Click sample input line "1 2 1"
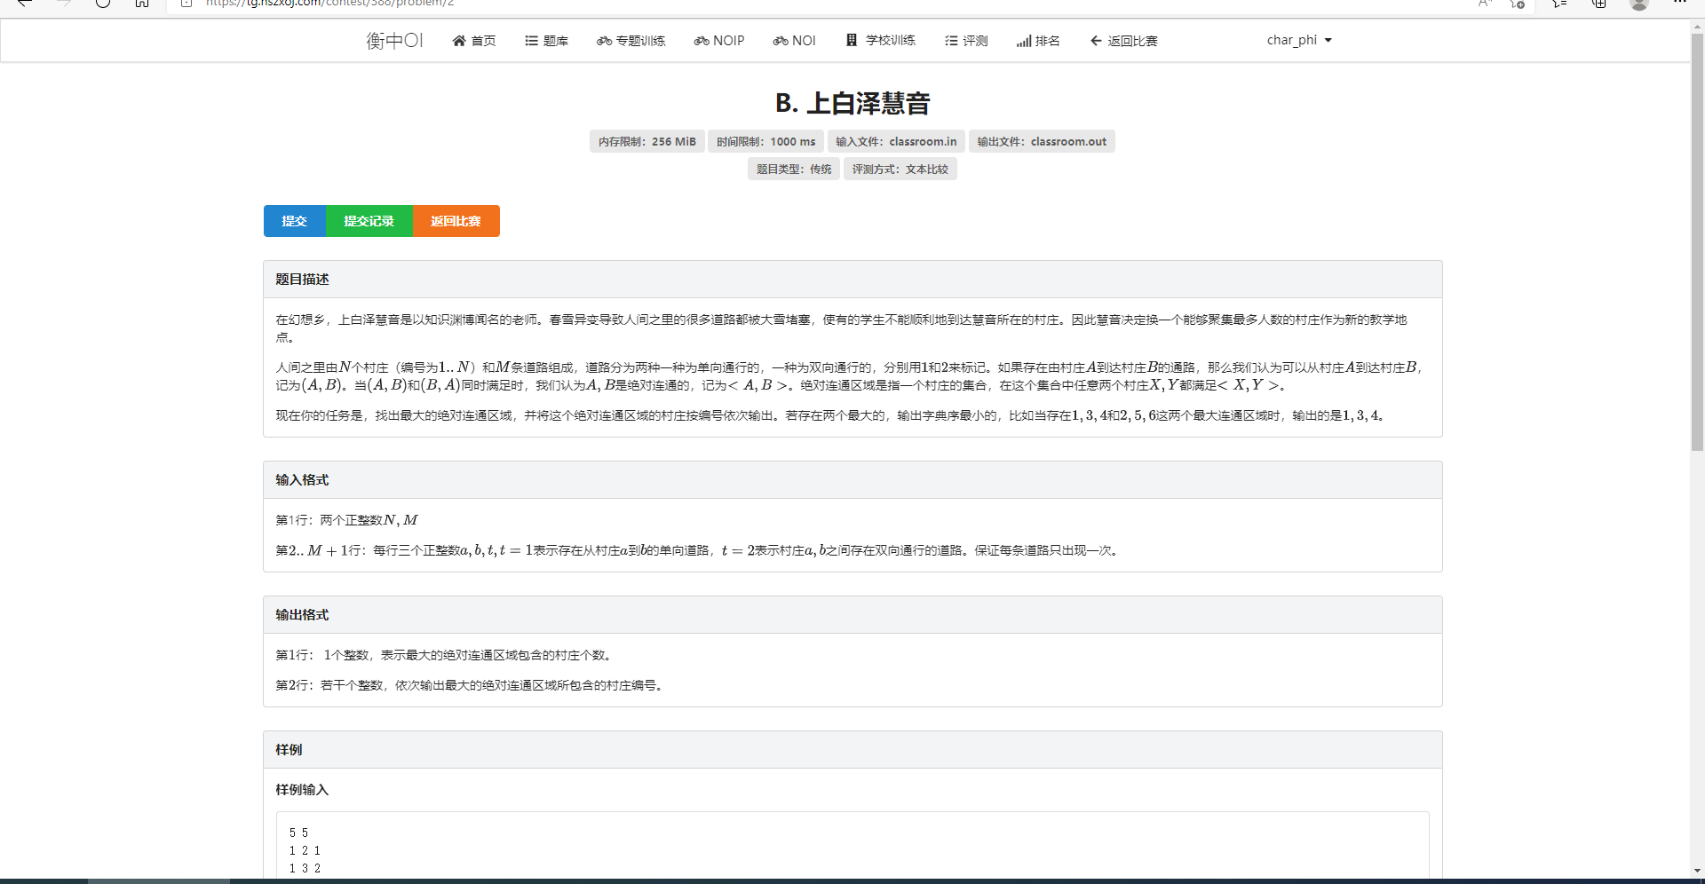Viewport: 1705px width, 884px height. click(305, 850)
